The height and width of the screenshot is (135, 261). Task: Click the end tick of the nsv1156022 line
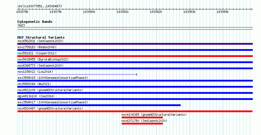click(137, 75)
